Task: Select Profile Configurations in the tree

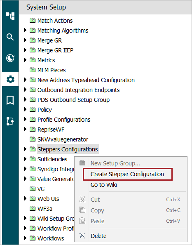Action: pyautogui.click(x=64, y=120)
